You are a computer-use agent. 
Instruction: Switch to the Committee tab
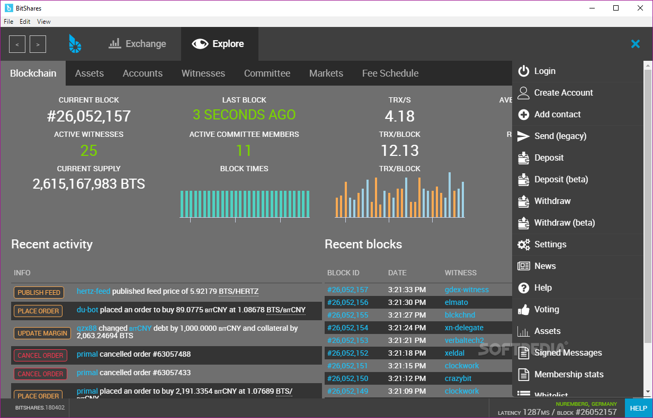pyautogui.click(x=267, y=73)
